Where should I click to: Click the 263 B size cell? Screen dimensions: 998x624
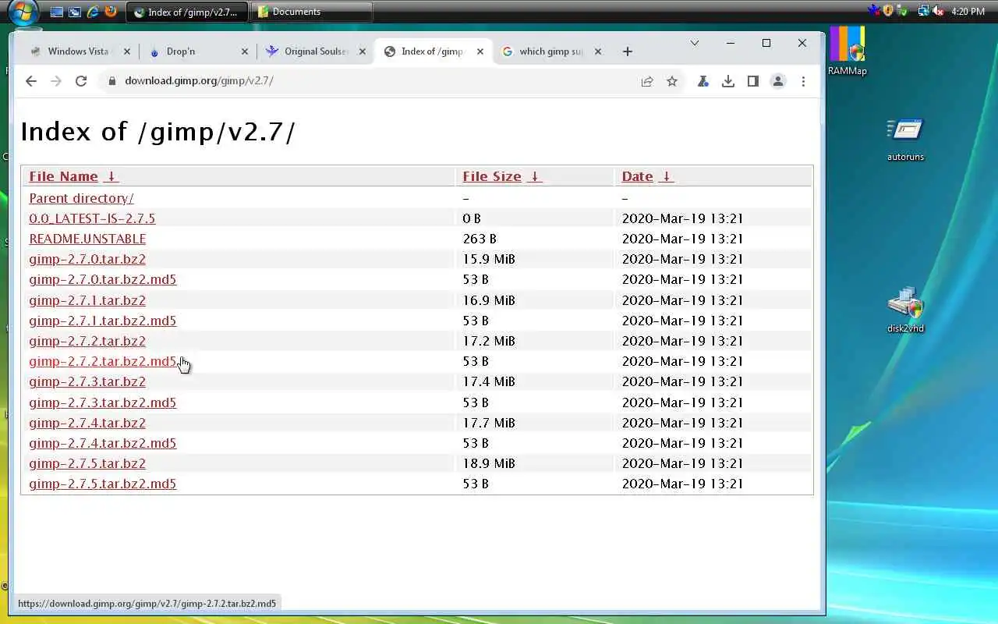click(x=480, y=239)
